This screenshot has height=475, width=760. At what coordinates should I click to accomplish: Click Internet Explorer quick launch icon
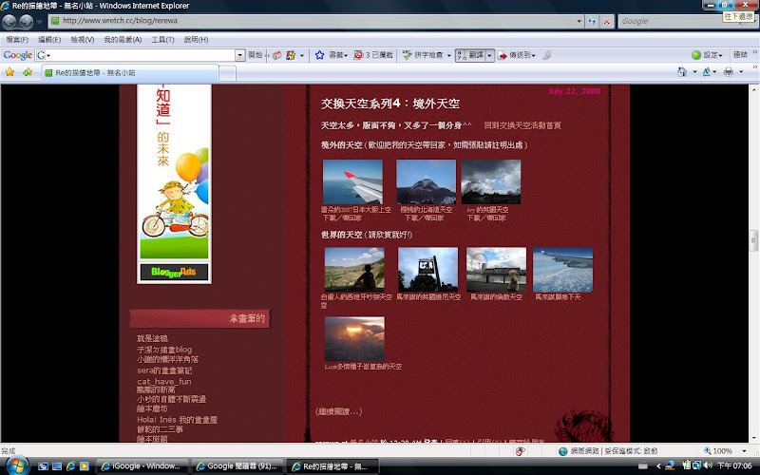coord(70,466)
